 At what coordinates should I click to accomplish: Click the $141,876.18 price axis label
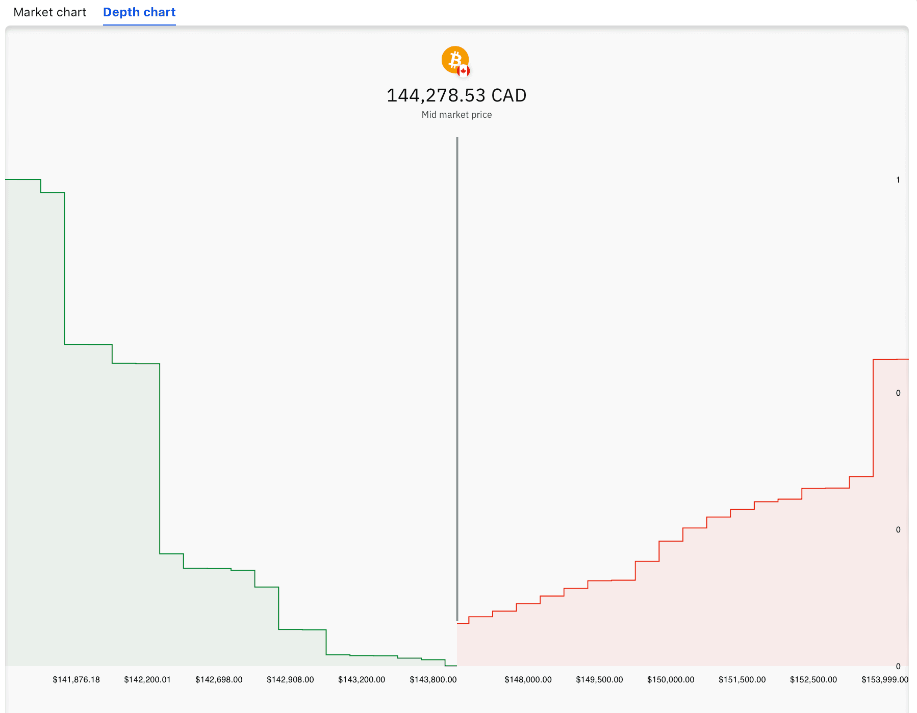point(77,679)
